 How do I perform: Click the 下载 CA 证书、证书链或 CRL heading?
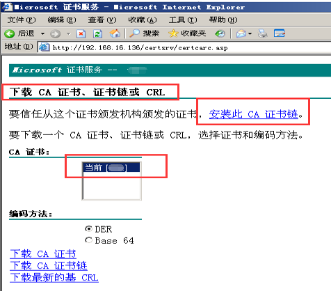point(87,93)
